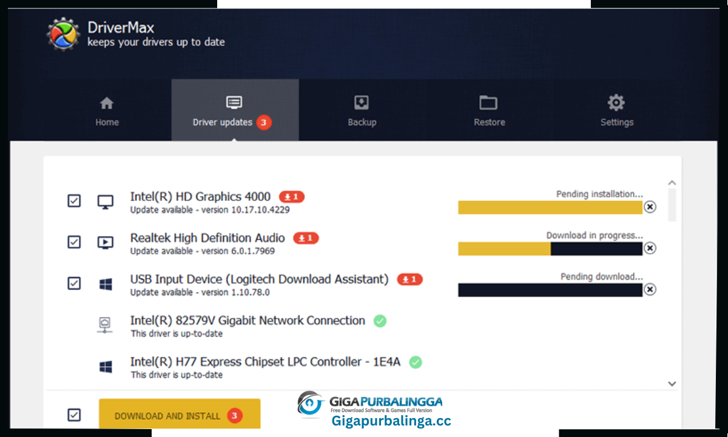This screenshot has width=728, height=437.
Task: Select the Realtek High Definition Audio entry name
Action: [207, 238]
